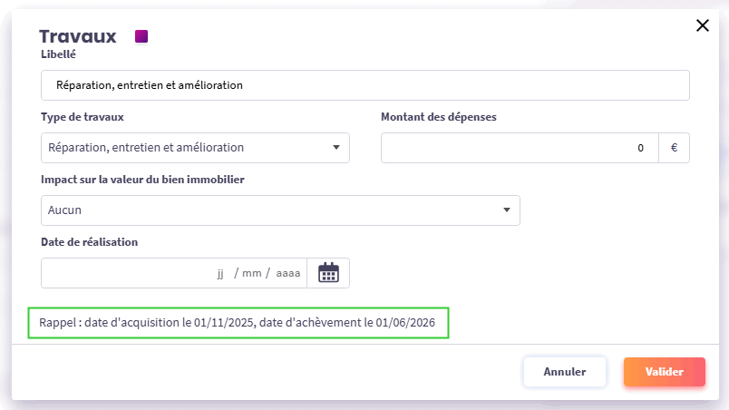Close the Travaux dialog
The image size is (729, 410).
click(x=702, y=25)
